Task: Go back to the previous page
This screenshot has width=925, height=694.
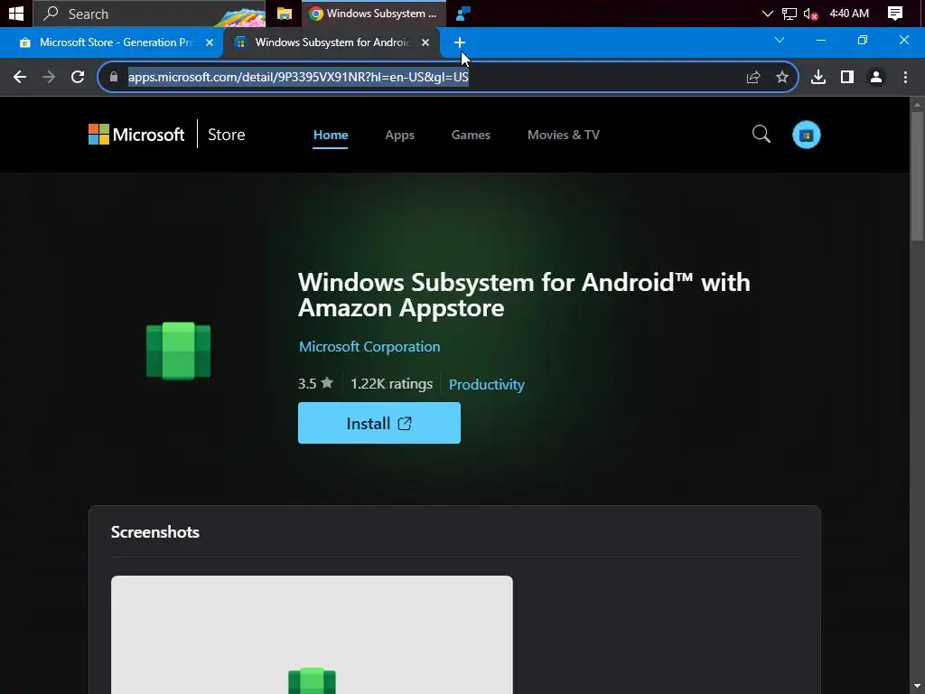Action: click(20, 78)
